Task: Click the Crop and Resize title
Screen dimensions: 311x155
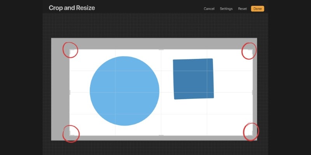Action: coord(72,8)
